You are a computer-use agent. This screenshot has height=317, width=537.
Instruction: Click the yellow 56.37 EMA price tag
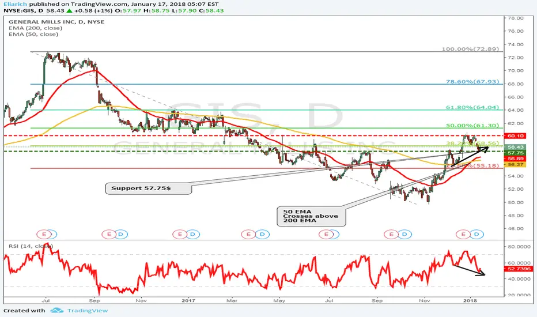coord(516,164)
